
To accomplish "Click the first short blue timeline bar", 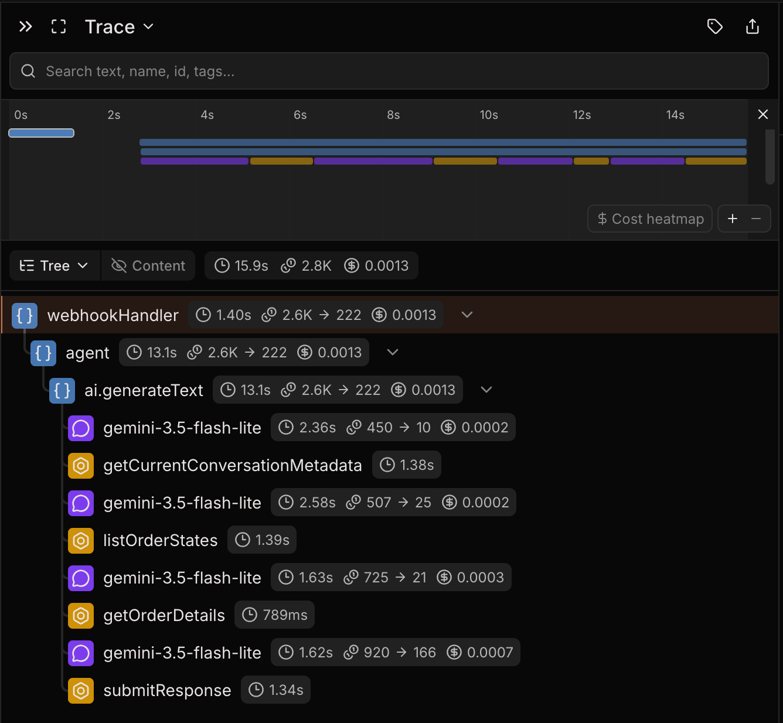I will (x=41, y=133).
